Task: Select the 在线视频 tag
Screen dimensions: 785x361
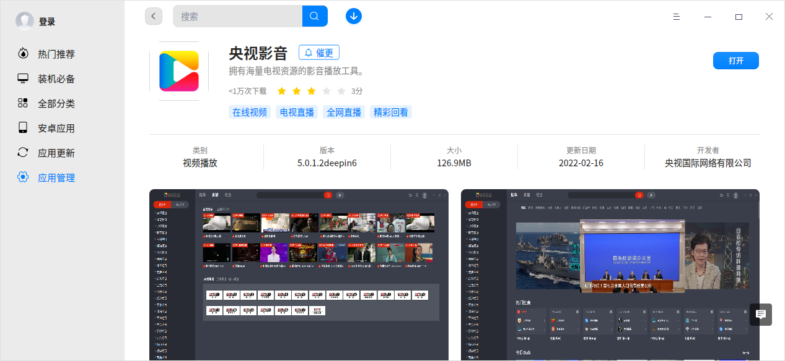Action: tap(250, 112)
